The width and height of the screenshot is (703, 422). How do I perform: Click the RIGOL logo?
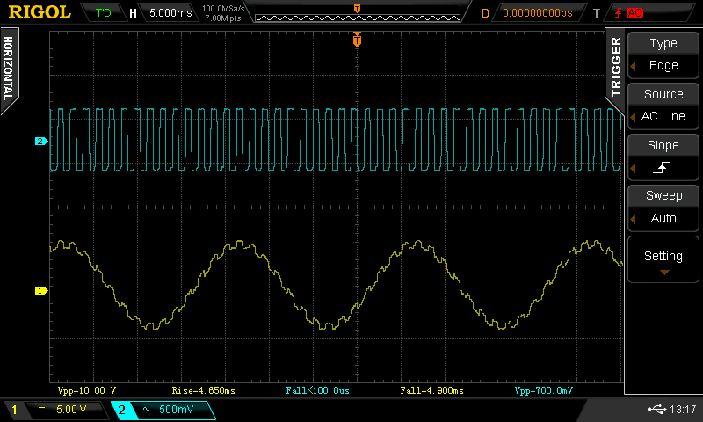coord(40,12)
